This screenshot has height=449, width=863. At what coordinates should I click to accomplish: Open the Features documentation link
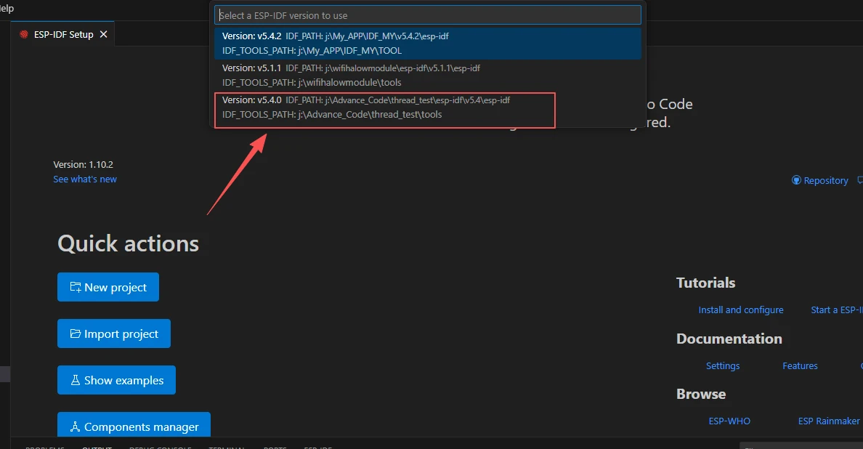point(800,365)
